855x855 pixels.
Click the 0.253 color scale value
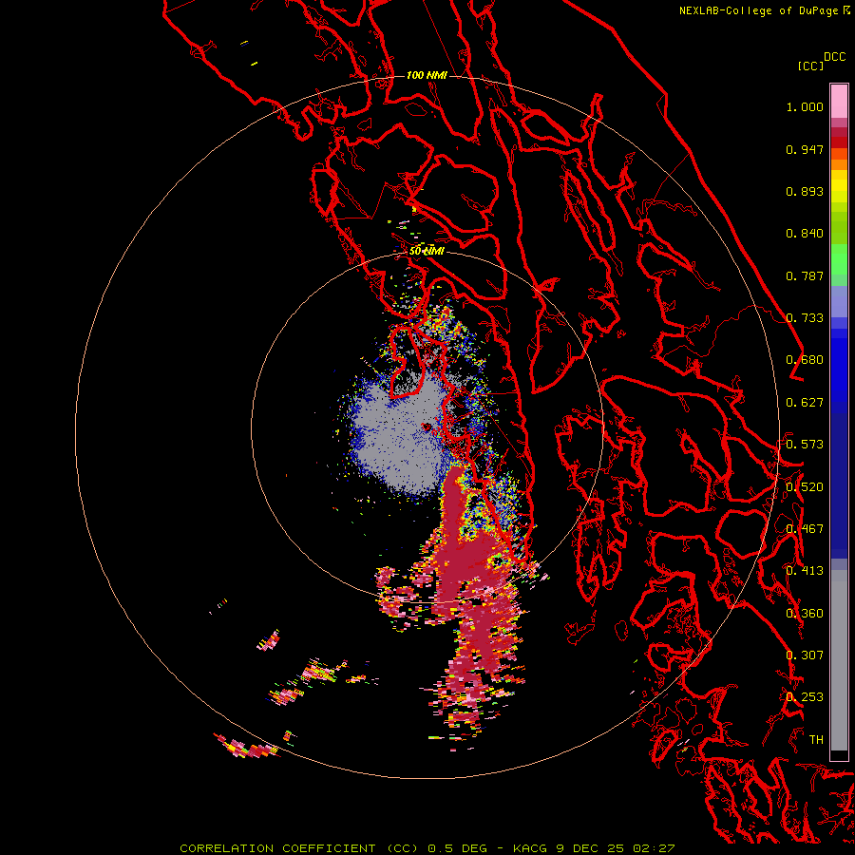[x=805, y=697]
